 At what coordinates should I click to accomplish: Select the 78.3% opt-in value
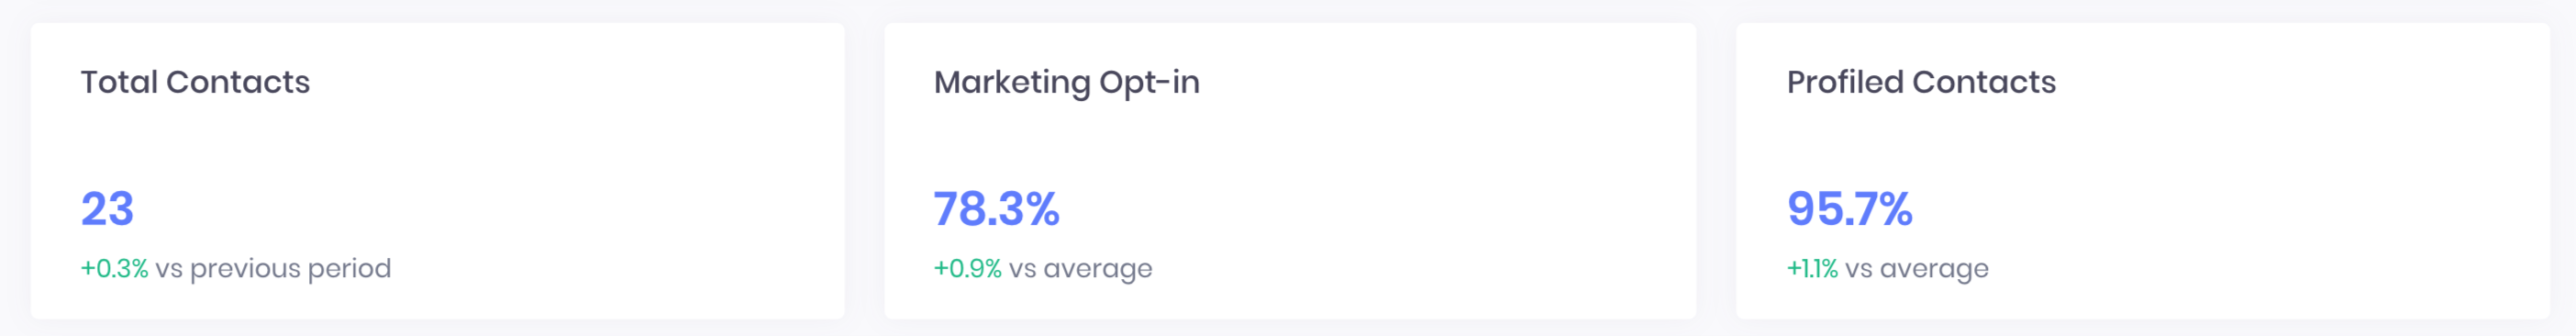click(x=996, y=209)
